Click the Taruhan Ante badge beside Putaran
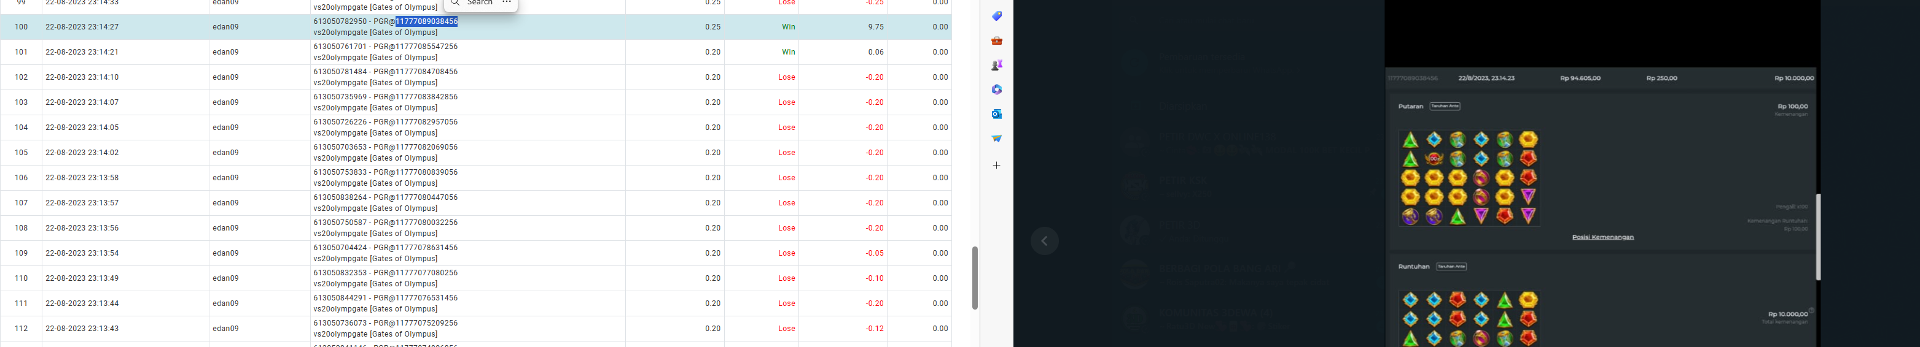 1445,107
